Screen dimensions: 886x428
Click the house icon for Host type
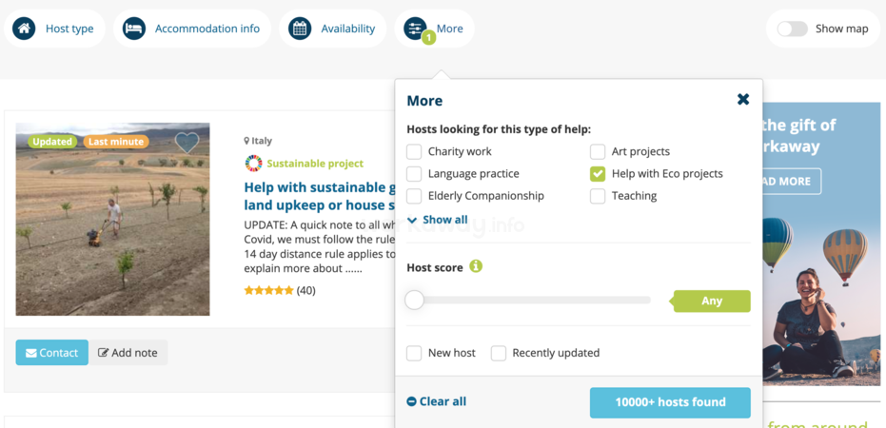[x=24, y=29]
